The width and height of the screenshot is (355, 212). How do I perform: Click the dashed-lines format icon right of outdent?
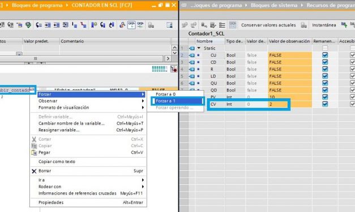[x=65, y=25]
